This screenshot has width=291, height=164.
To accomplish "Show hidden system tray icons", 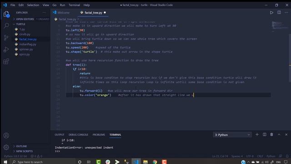I will pyautogui.click(x=249, y=162).
